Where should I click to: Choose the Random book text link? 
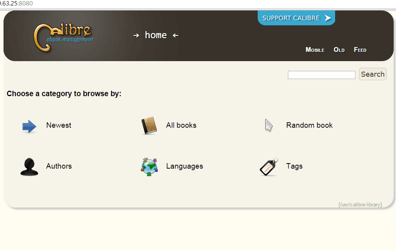tap(309, 125)
